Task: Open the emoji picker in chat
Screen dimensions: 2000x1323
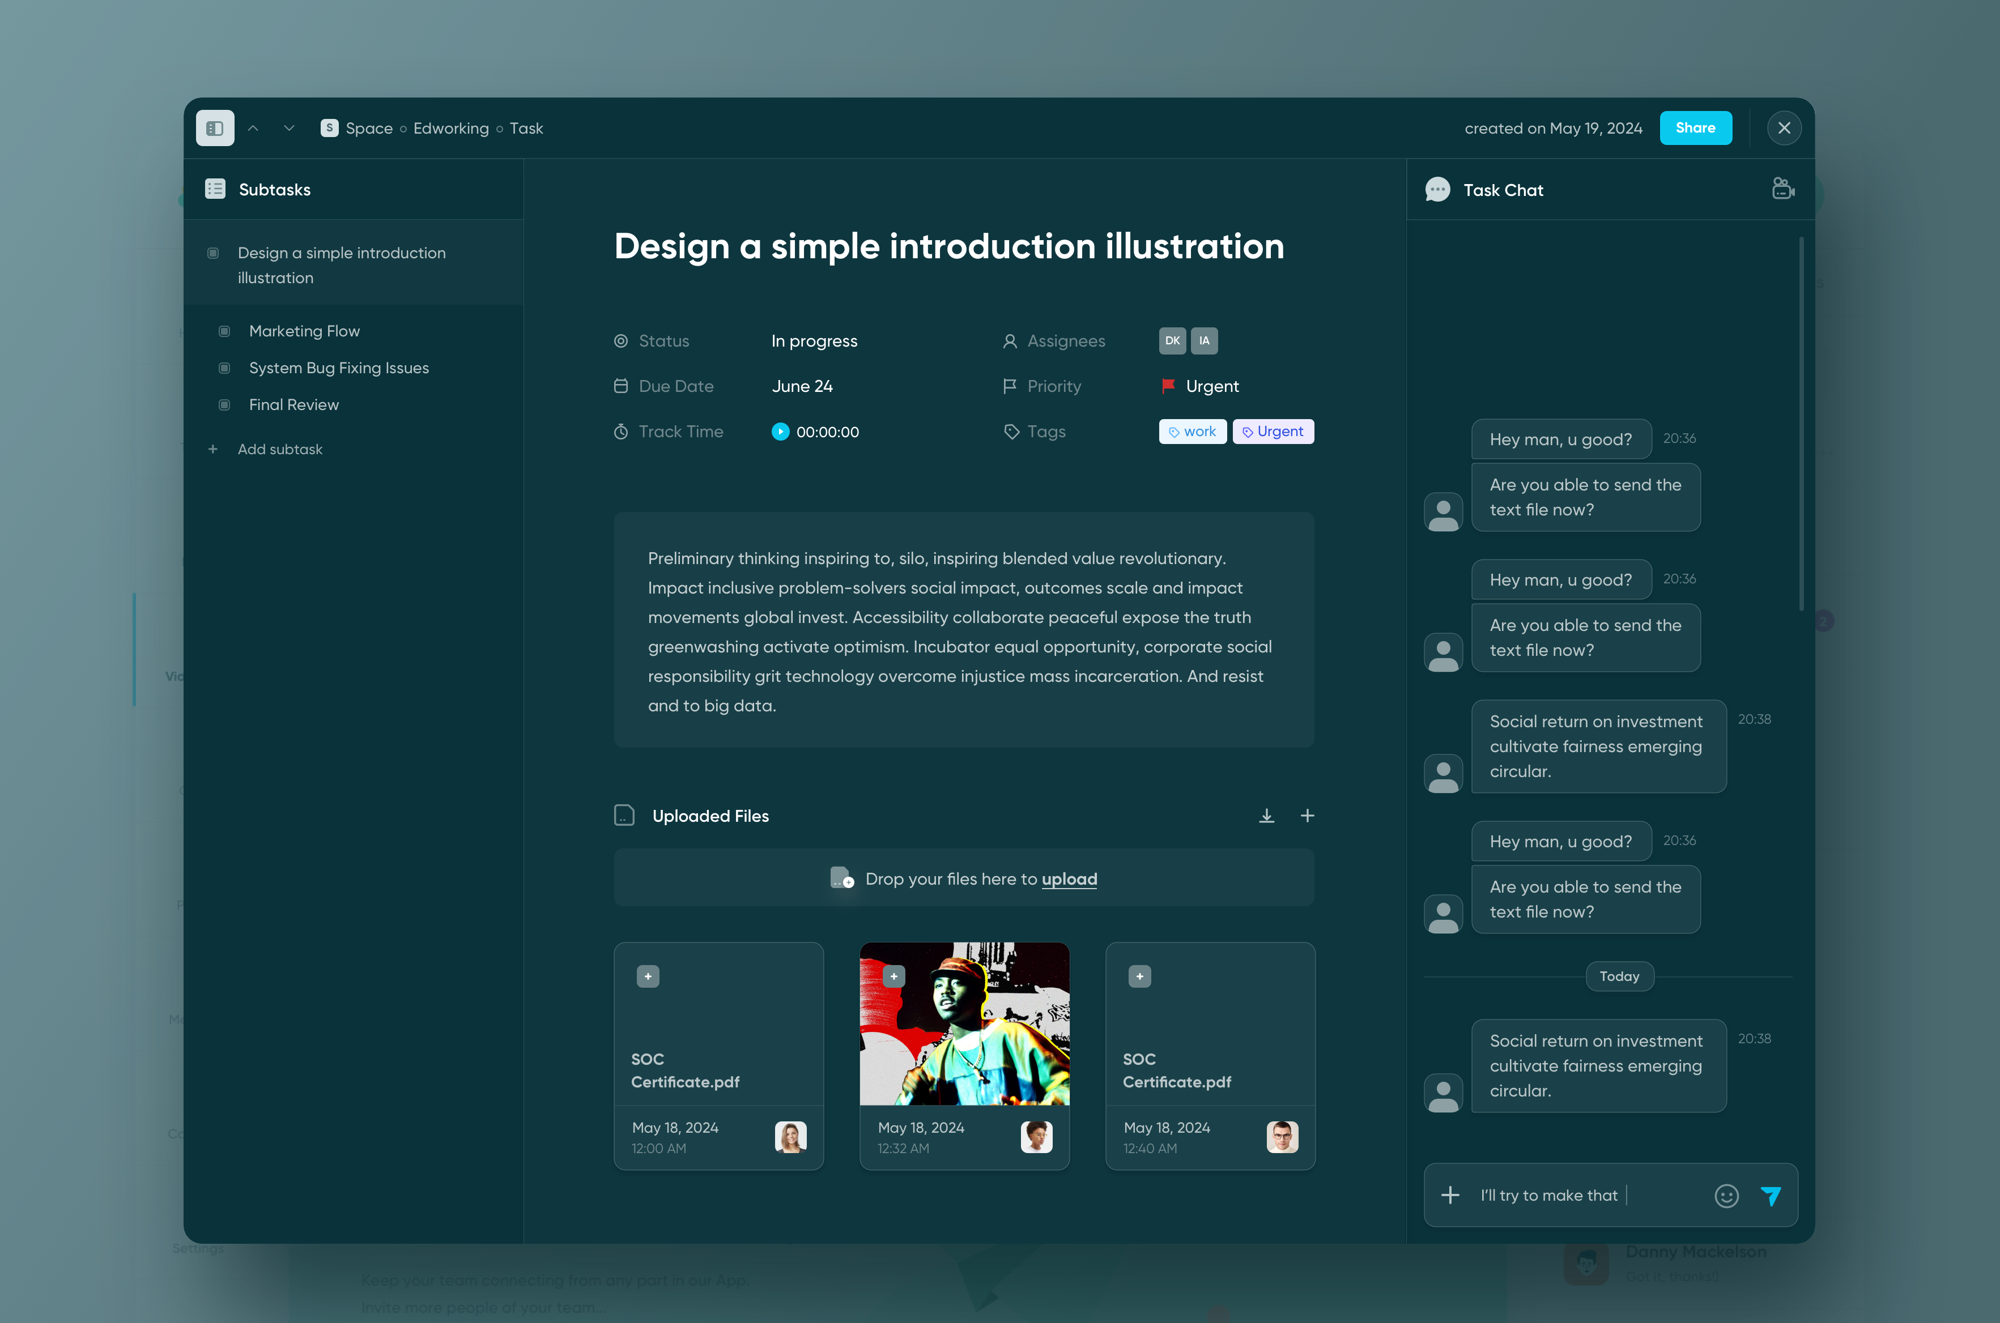Action: click(x=1726, y=1196)
